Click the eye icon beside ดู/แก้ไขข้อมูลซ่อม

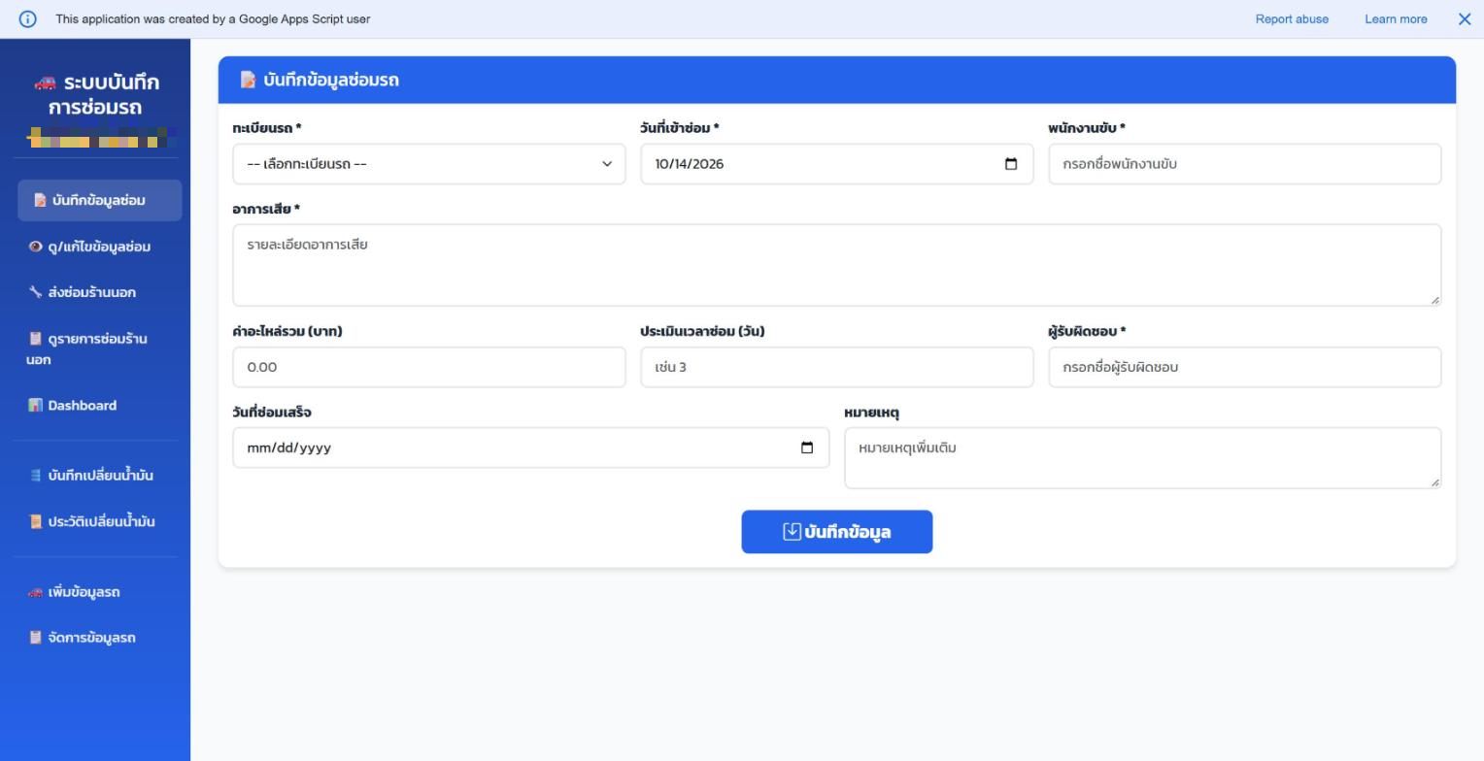(x=35, y=247)
